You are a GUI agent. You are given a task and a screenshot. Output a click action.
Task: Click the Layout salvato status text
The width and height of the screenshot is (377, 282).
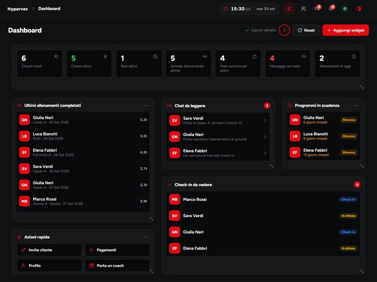[x=264, y=30]
